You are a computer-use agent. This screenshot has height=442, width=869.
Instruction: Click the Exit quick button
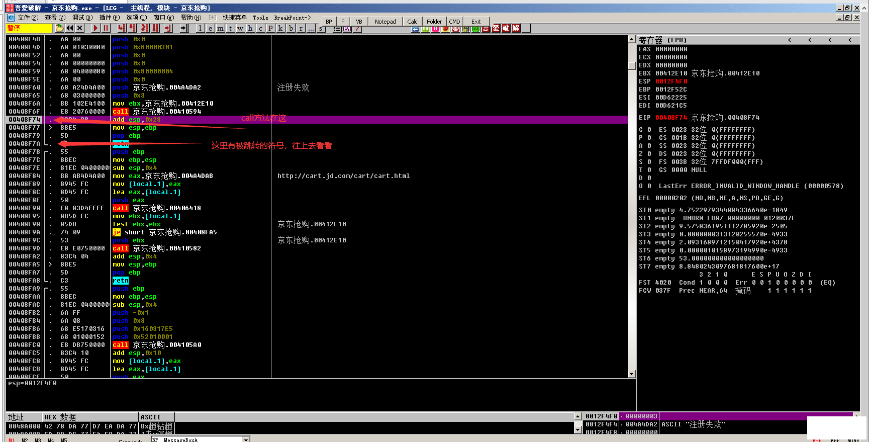click(476, 22)
